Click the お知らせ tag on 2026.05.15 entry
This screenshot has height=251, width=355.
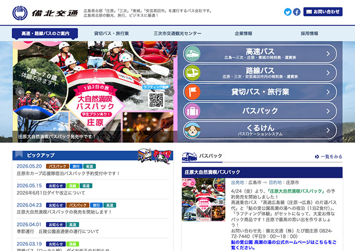pos(56,186)
